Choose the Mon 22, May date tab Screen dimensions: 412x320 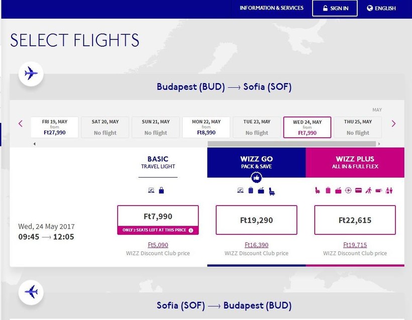(x=206, y=127)
